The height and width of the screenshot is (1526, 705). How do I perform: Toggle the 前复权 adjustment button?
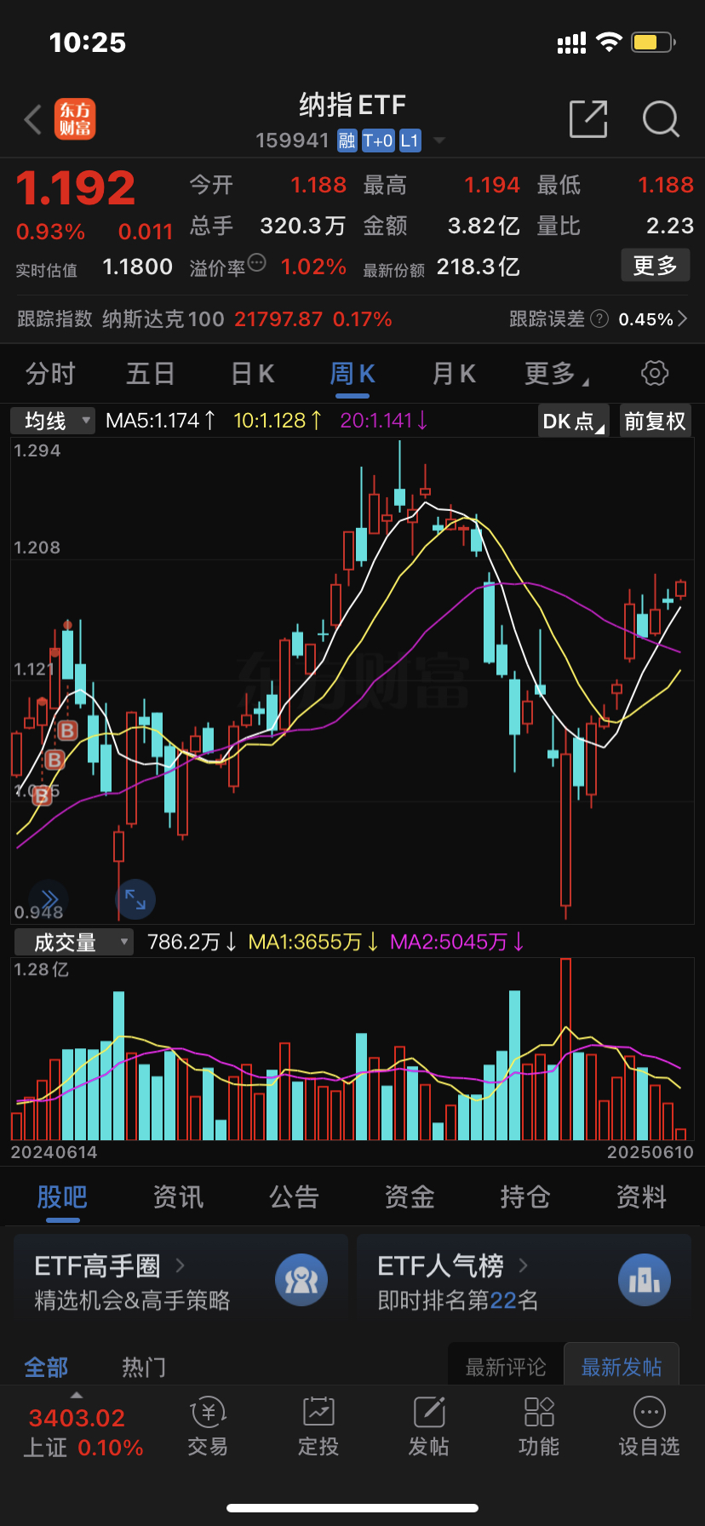[x=655, y=421]
